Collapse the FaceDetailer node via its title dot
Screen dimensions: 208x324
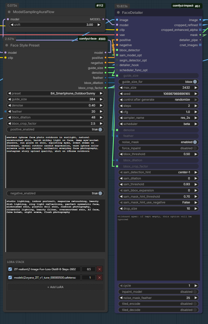point(118,13)
